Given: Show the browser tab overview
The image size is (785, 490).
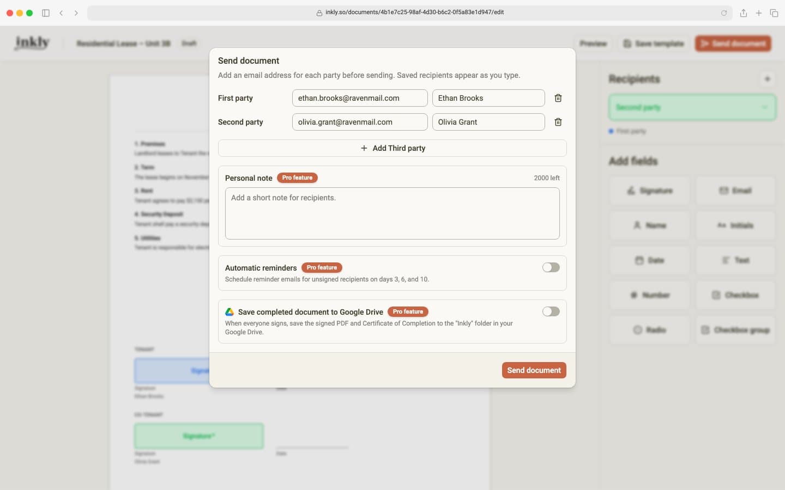Looking at the screenshot, I should click(774, 13).
